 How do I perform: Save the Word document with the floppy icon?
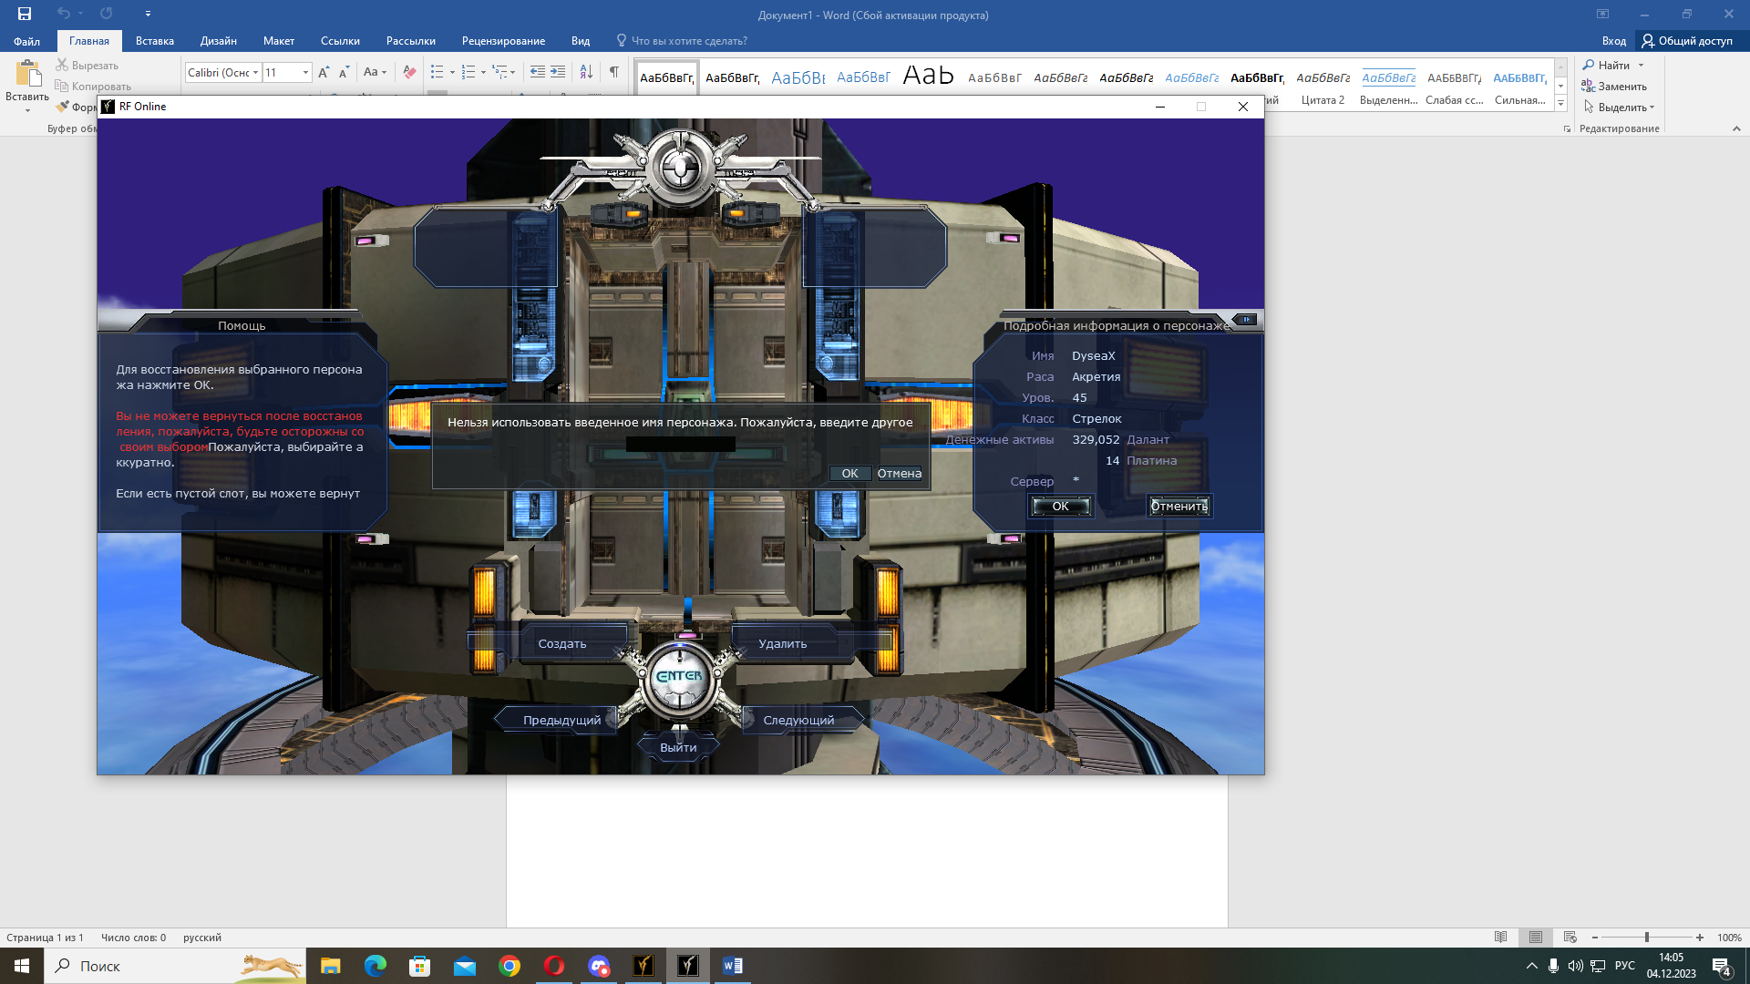pos(25,14)
